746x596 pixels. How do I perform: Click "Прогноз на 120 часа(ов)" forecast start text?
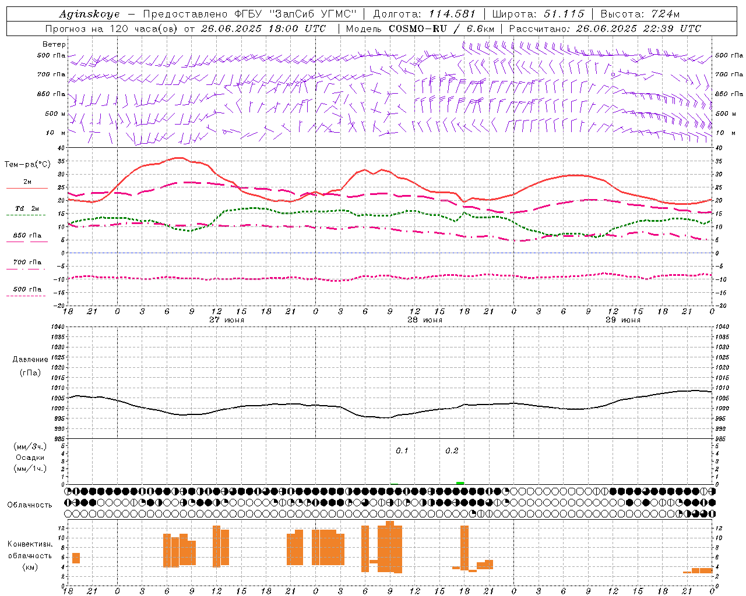(x=112, y=29)
